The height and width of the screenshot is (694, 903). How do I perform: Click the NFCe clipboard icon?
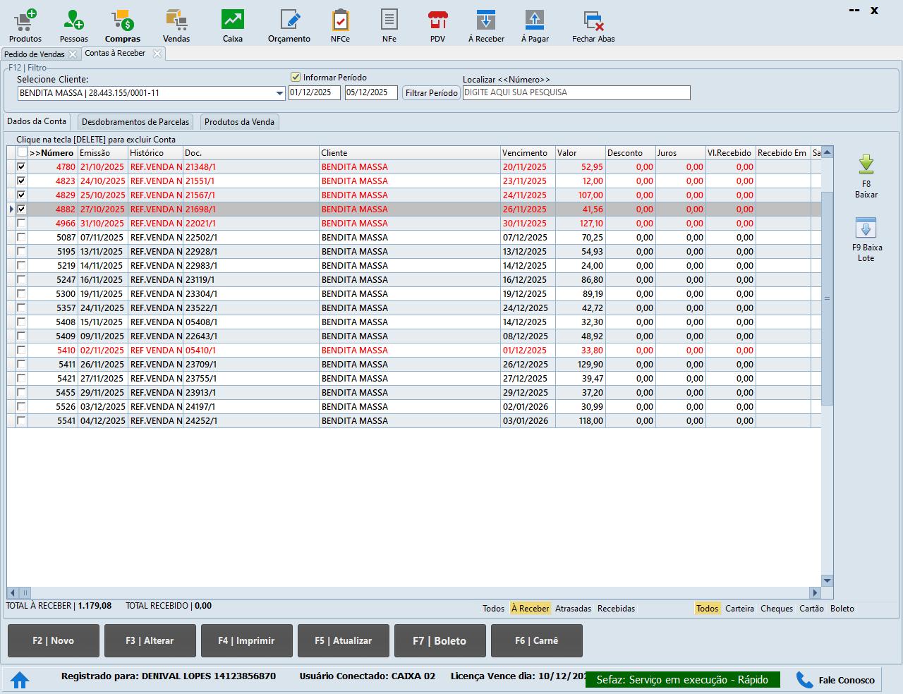340,20
